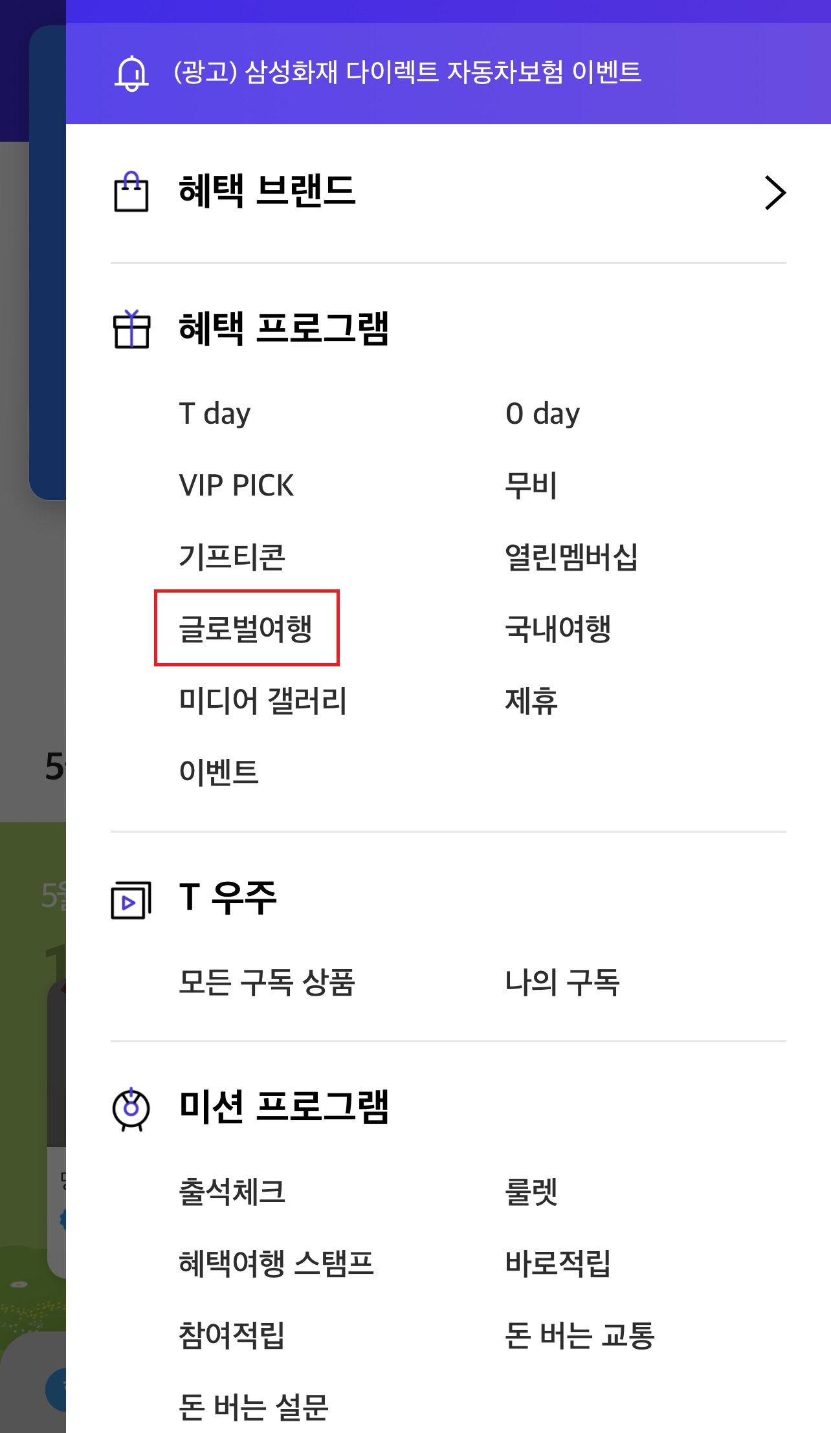
Task: Select 기프티콘 menu entry
Action: point(232,557)
